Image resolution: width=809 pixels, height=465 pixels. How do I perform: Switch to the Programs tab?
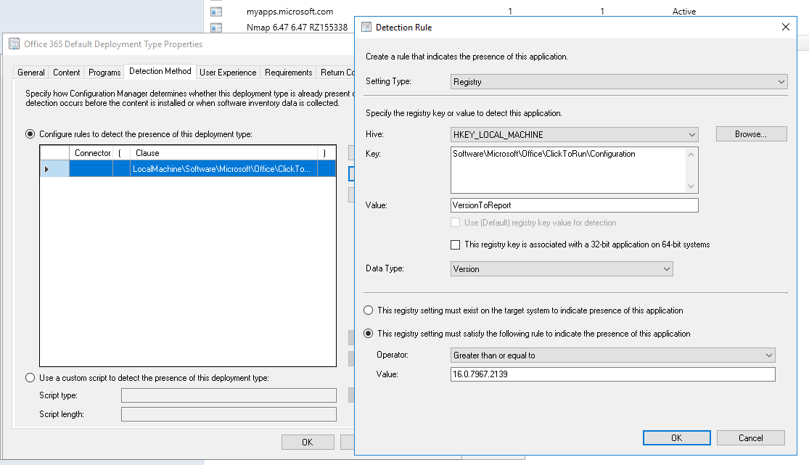pos(104,73)
